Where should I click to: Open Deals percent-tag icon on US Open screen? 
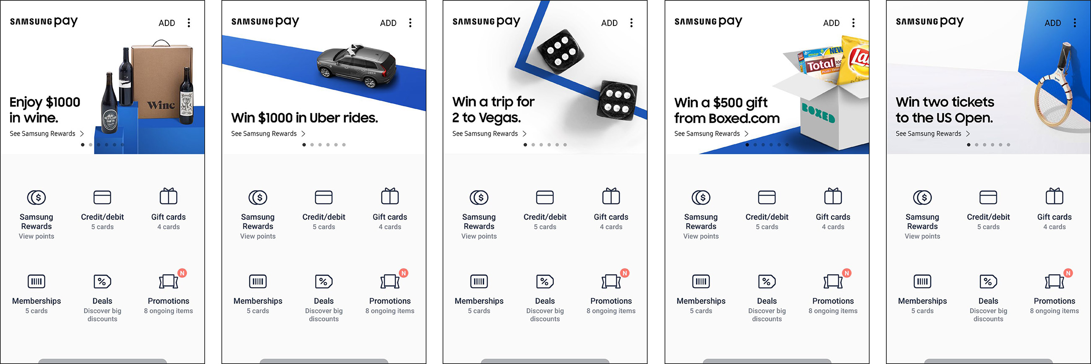(988, 281)
